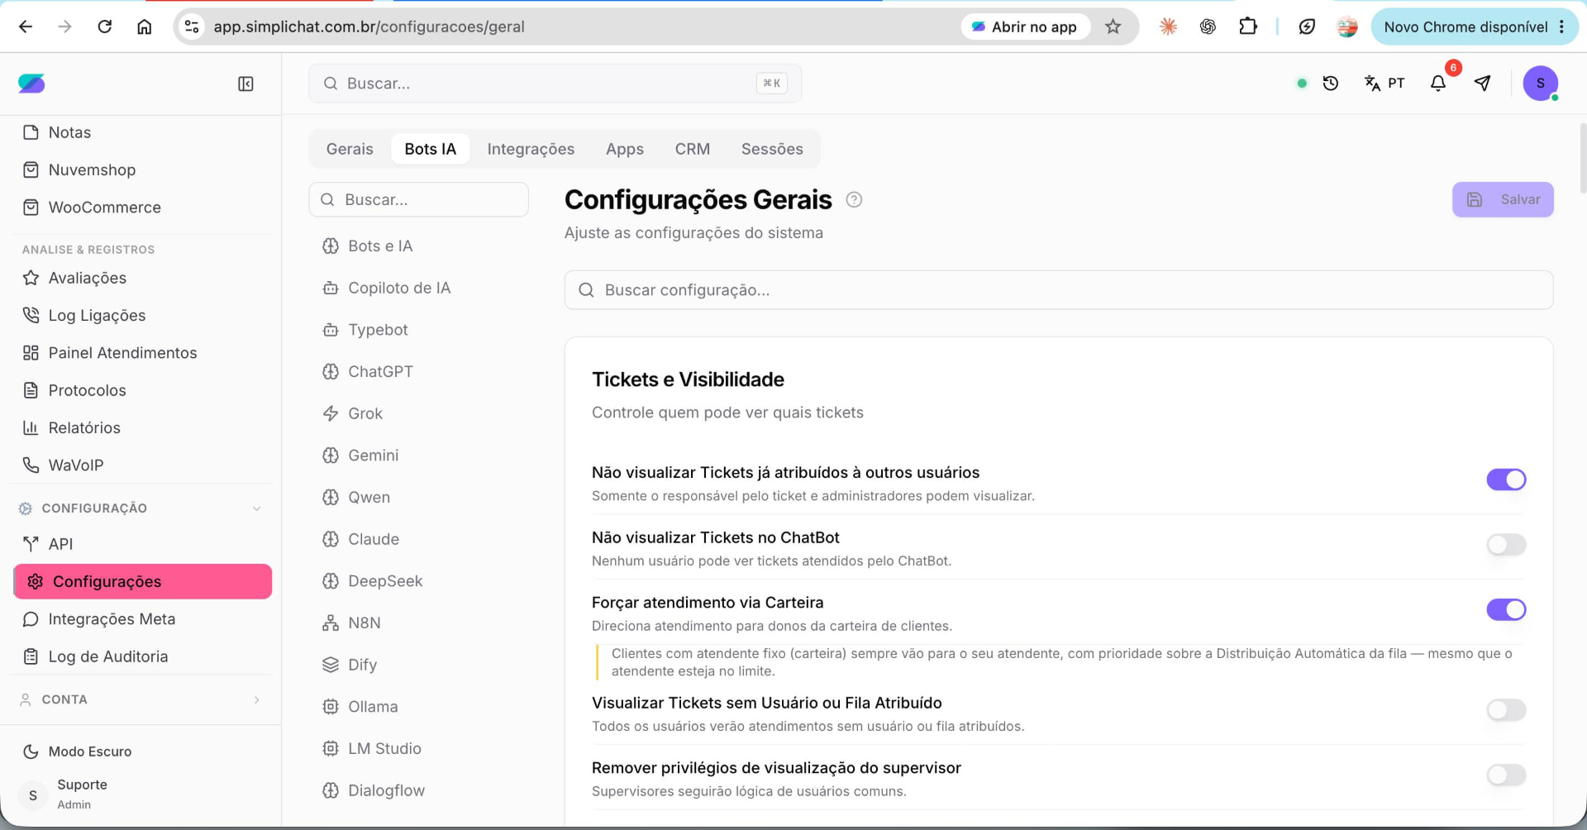The height and width of the screenshot is (830, 1587).
Task: Collapse the CONFIGURAÇÃO section chevron
Action: click(x=256, y=508)
